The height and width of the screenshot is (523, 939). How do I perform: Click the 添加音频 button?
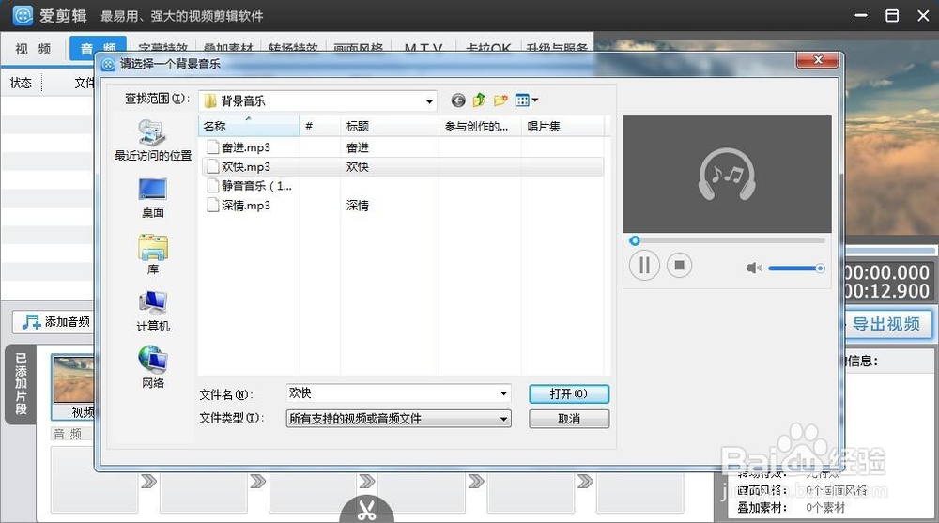(x=55, y=322)
